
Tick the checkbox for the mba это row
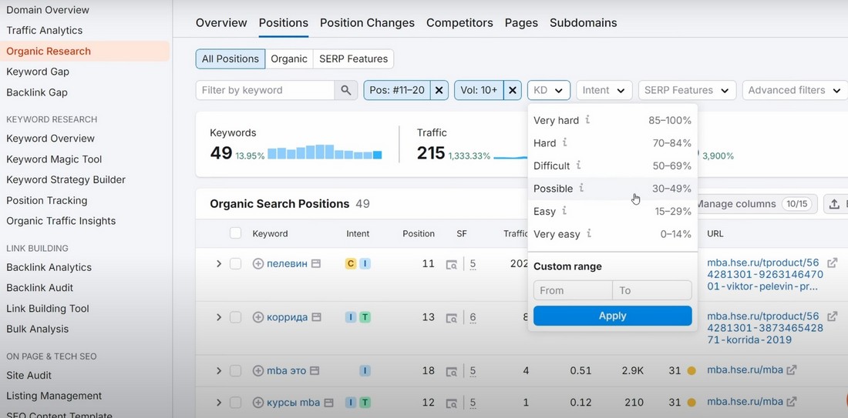tap(236, 370)
